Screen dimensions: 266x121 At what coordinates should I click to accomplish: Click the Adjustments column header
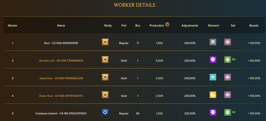(x=190, y=26)
